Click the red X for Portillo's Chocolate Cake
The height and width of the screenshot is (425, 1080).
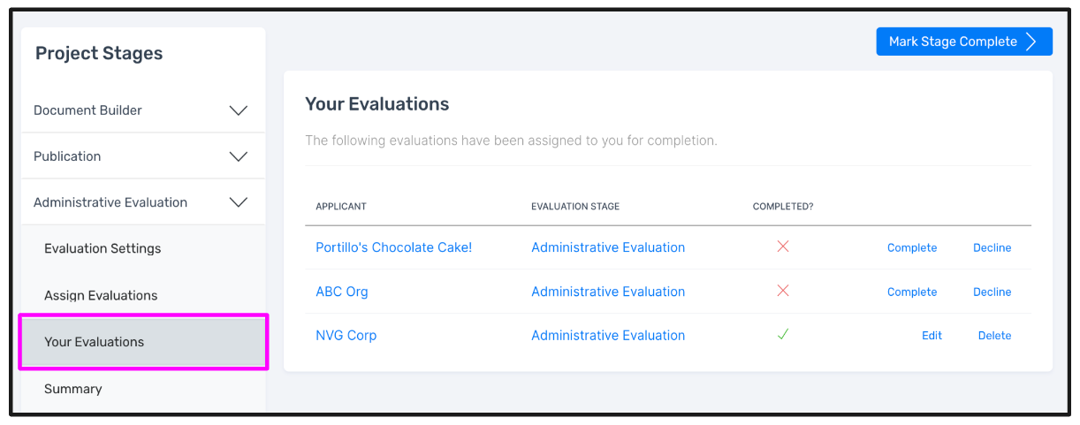point(782,247)
